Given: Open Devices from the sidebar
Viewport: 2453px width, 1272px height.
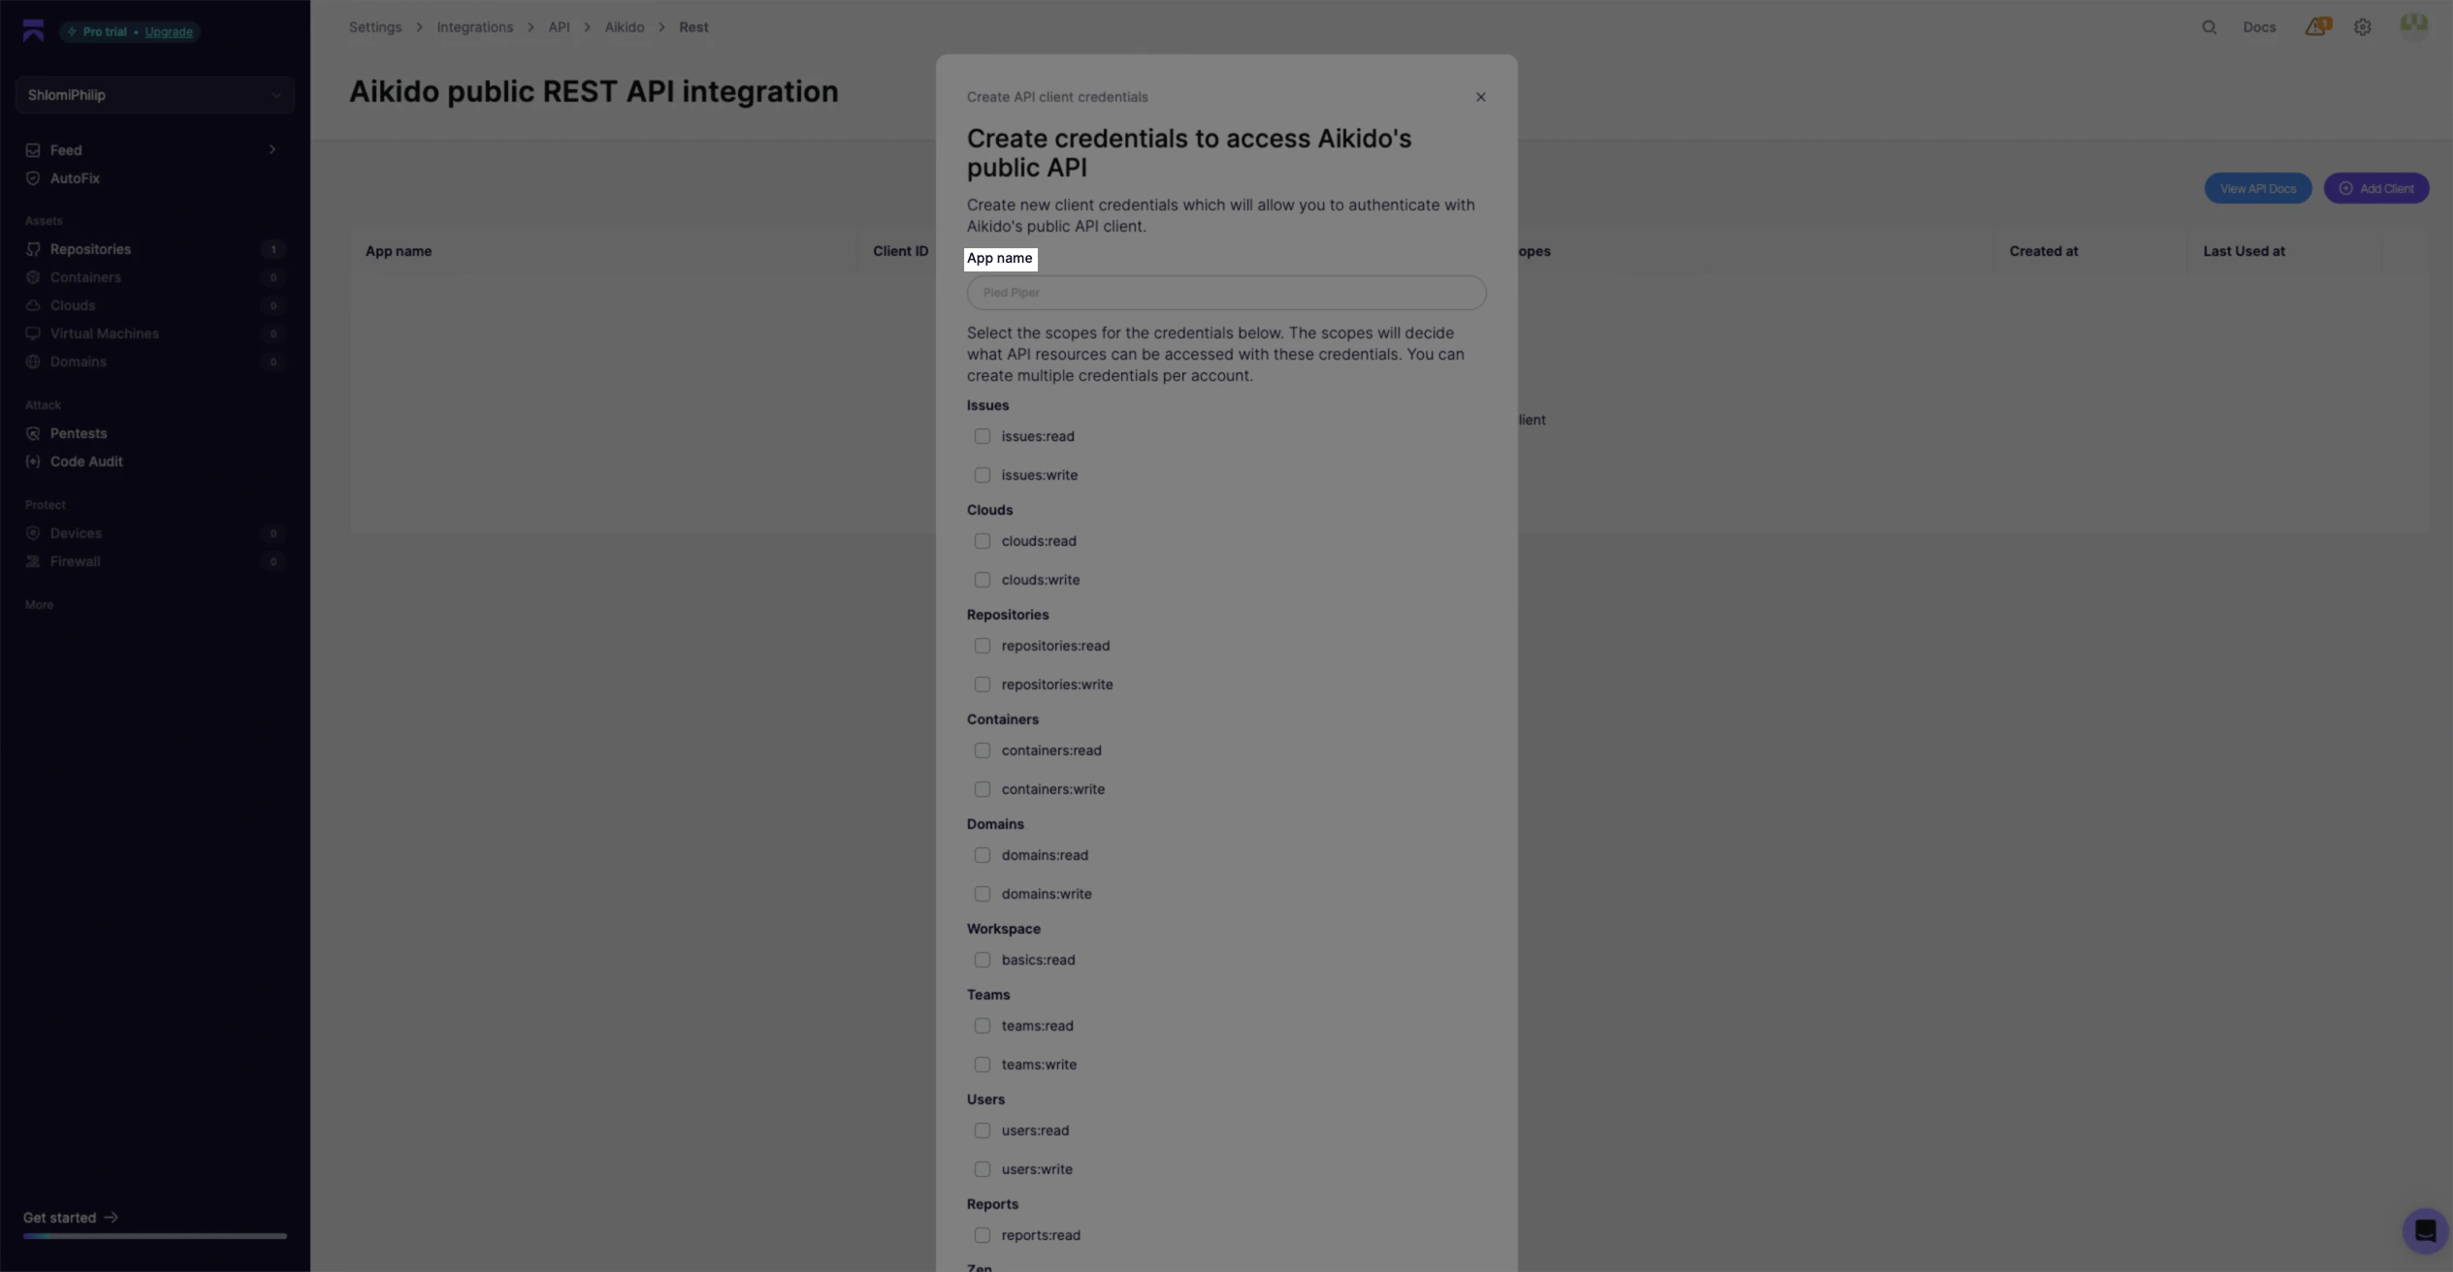Looking at the screenshot, I should (x=76, y=533).
